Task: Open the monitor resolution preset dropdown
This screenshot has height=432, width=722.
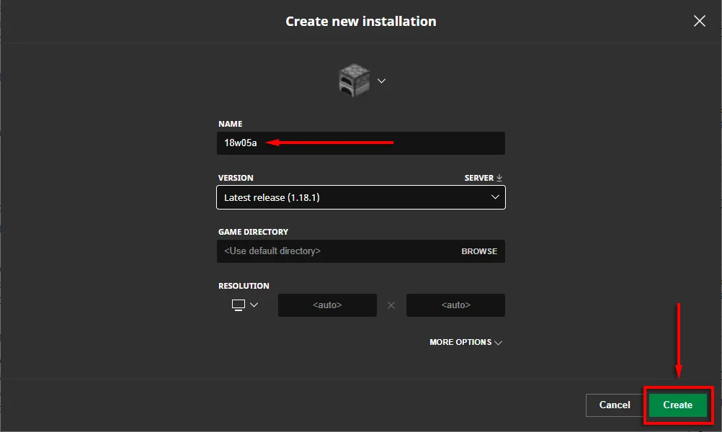Action: (245, 305)
